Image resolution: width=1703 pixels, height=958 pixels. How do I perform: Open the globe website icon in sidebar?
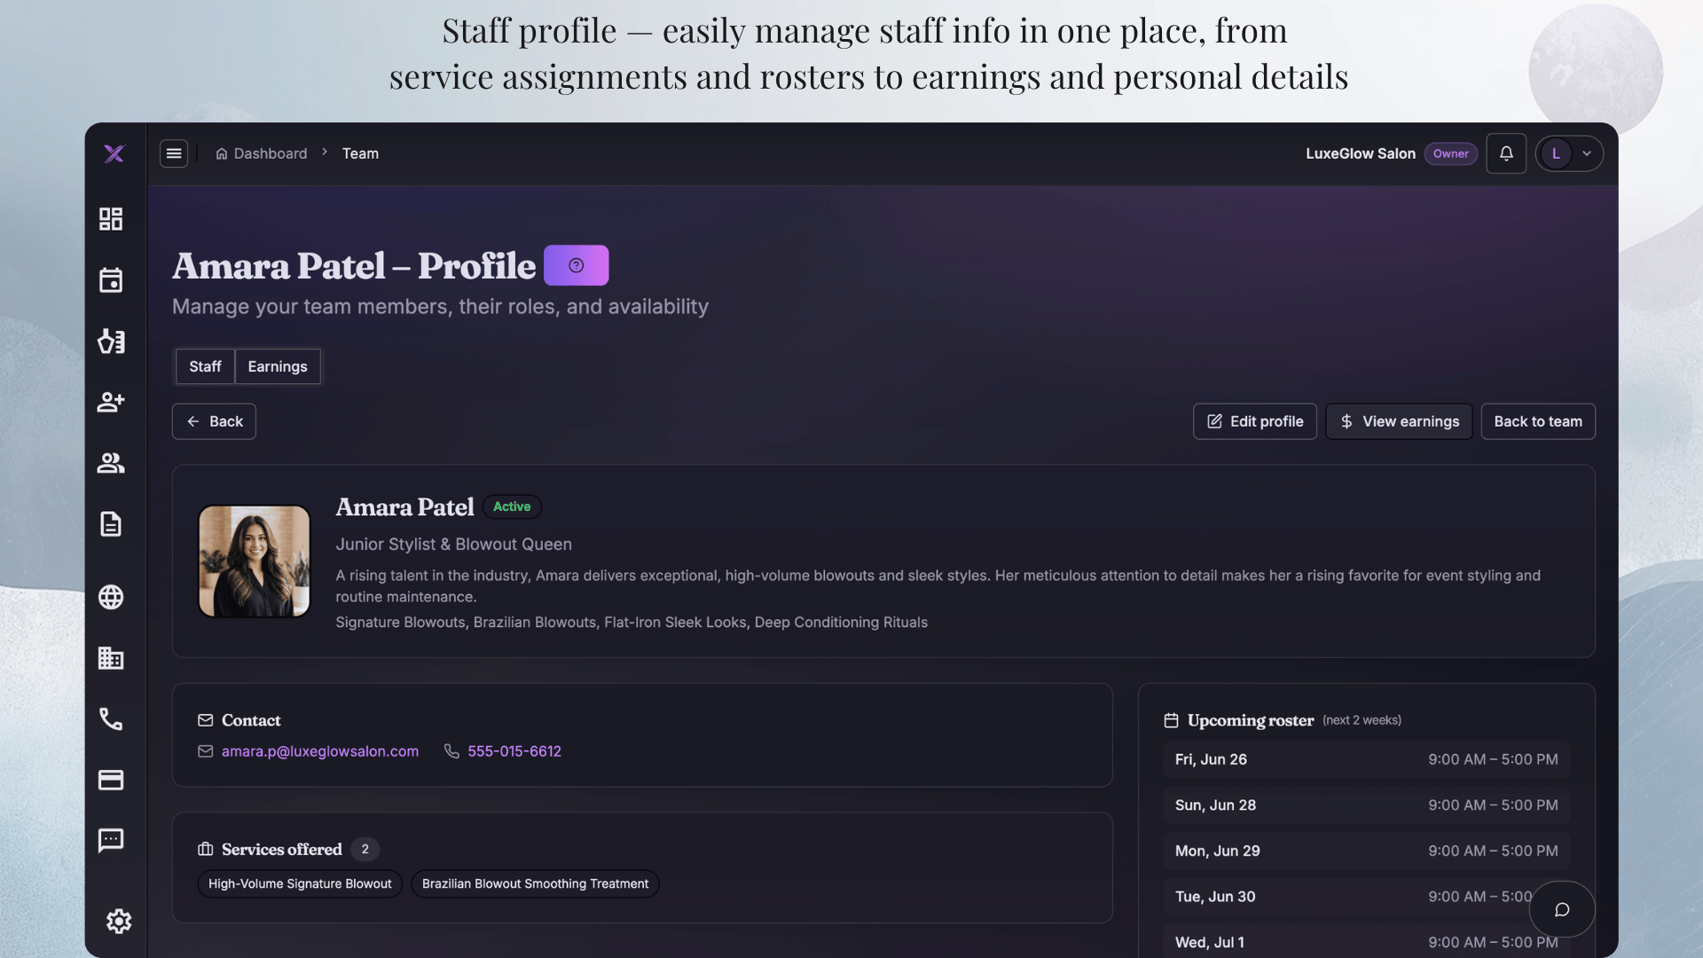tap(111, 597)
